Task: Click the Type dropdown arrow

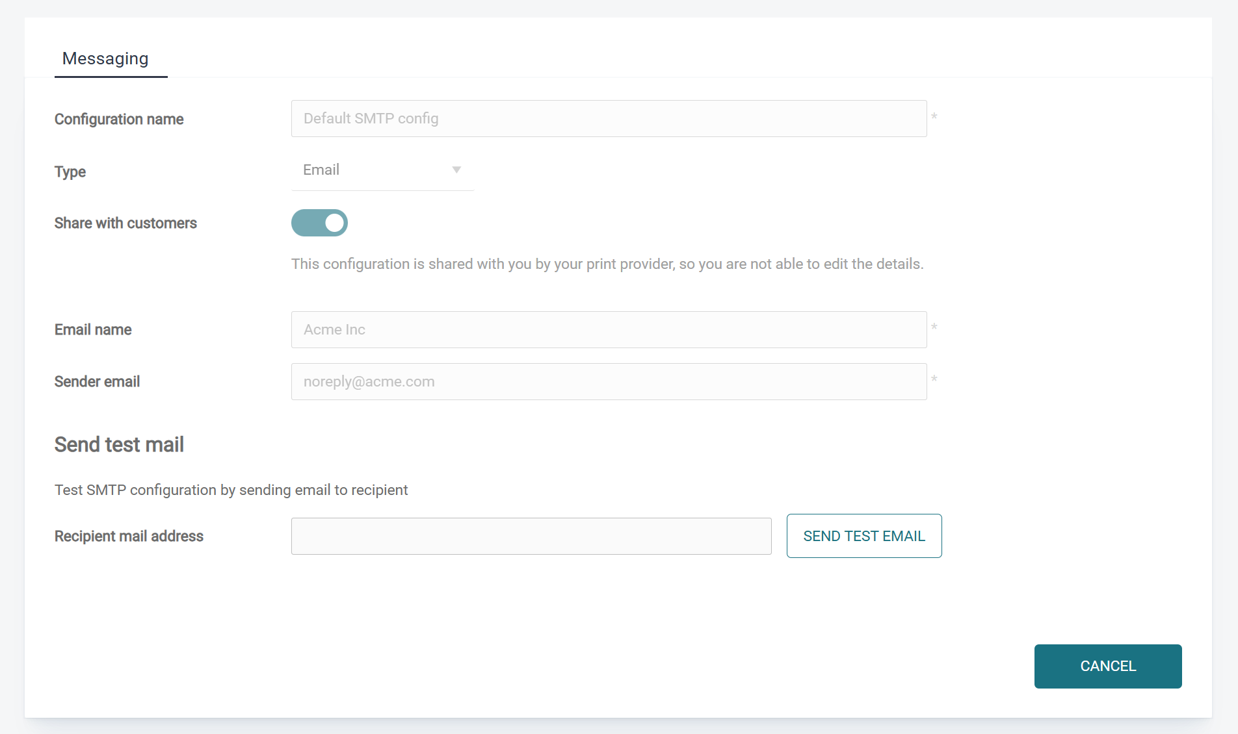Action: 456,170
